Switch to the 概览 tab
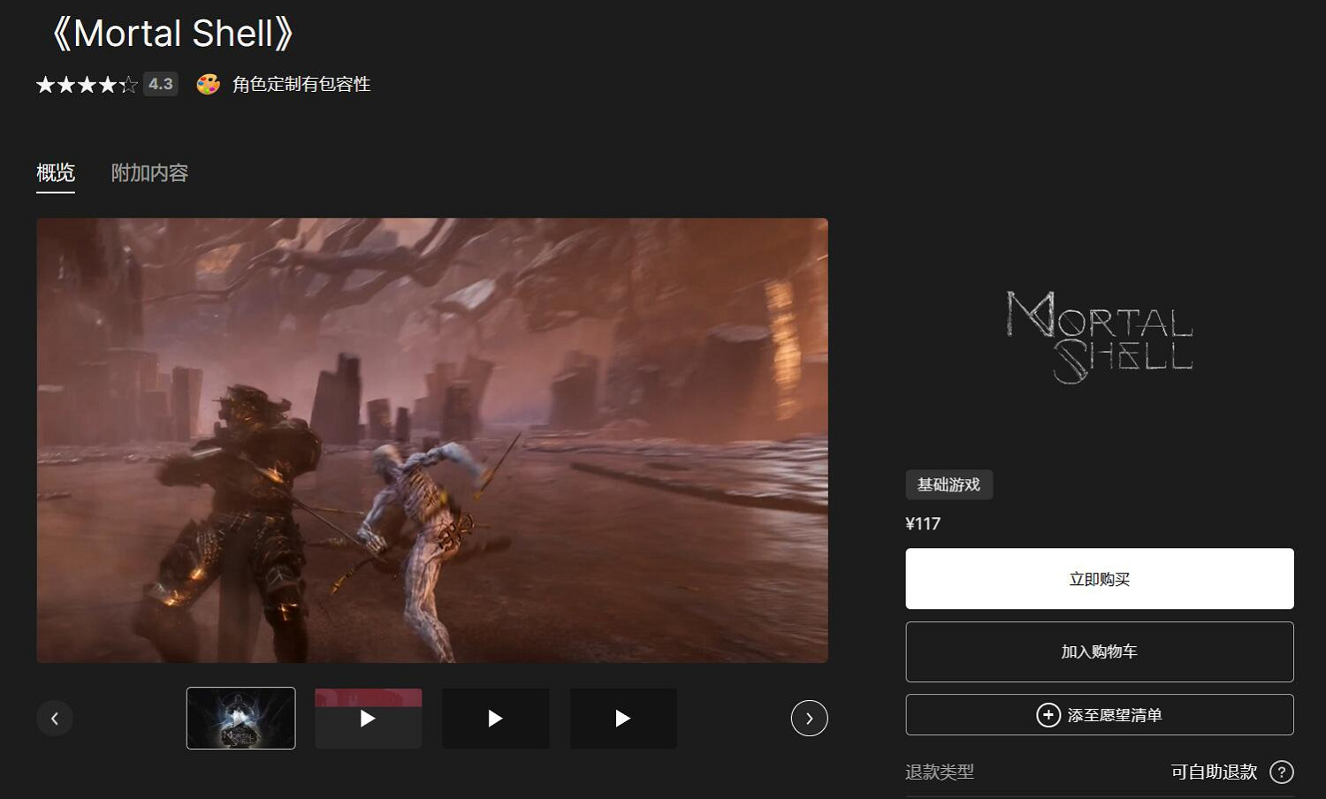This screenshot has height=799, width=1326. point(55,172)
